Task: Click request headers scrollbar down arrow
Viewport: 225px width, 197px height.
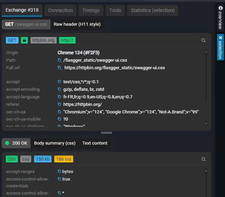Action: (x=206, y=123)
